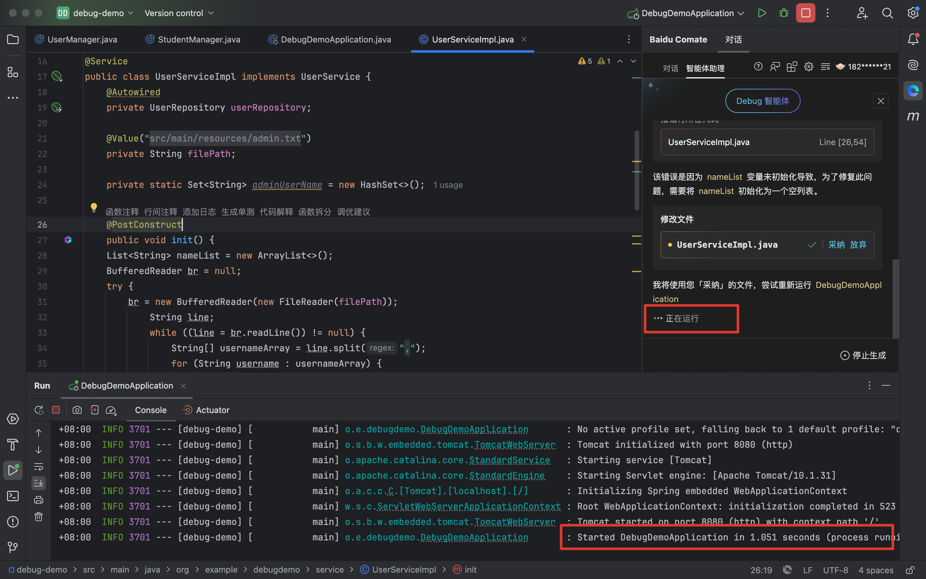The width and height of the screenshot is (926, 579).
Task: Open the Run tool window icon
Action: 13,470
